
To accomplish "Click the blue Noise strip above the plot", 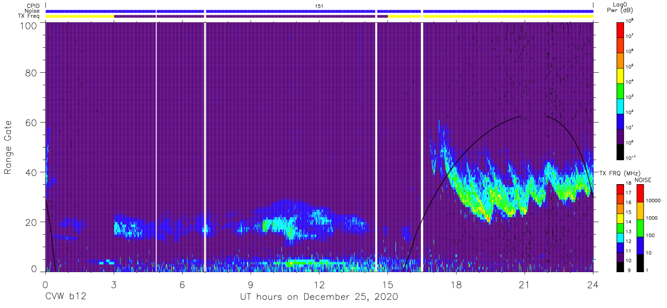I will tap(319, 11).
